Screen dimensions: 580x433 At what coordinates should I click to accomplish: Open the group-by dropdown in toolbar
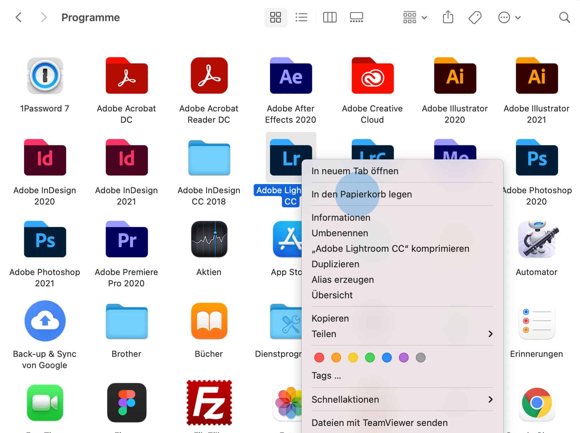tap(415, 17)
